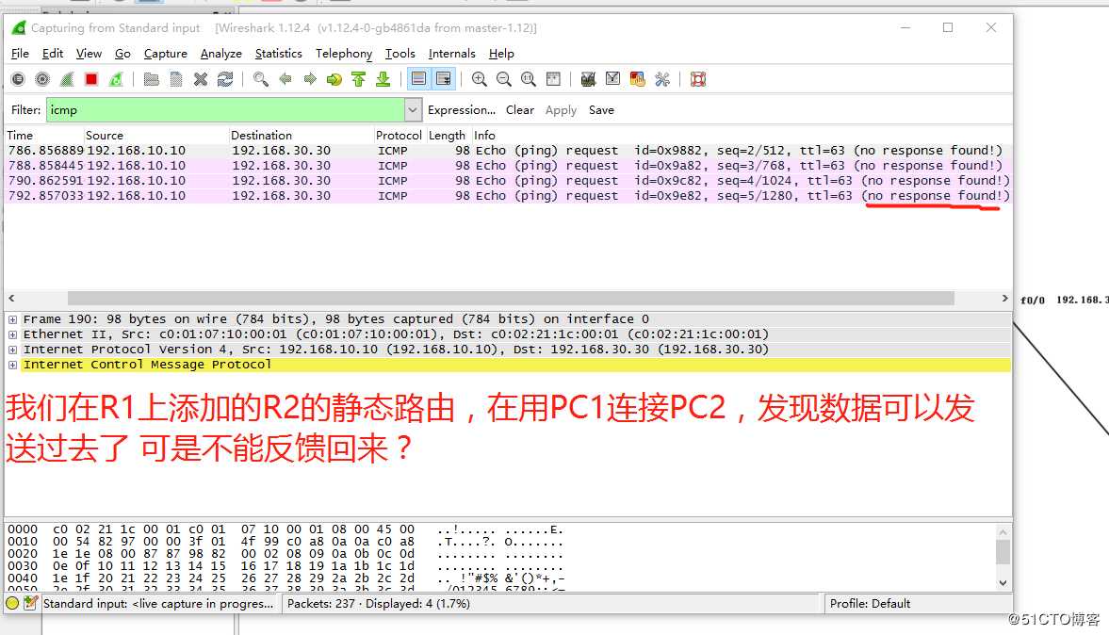Open the filter history dropdown arrow

click(413, 109)
